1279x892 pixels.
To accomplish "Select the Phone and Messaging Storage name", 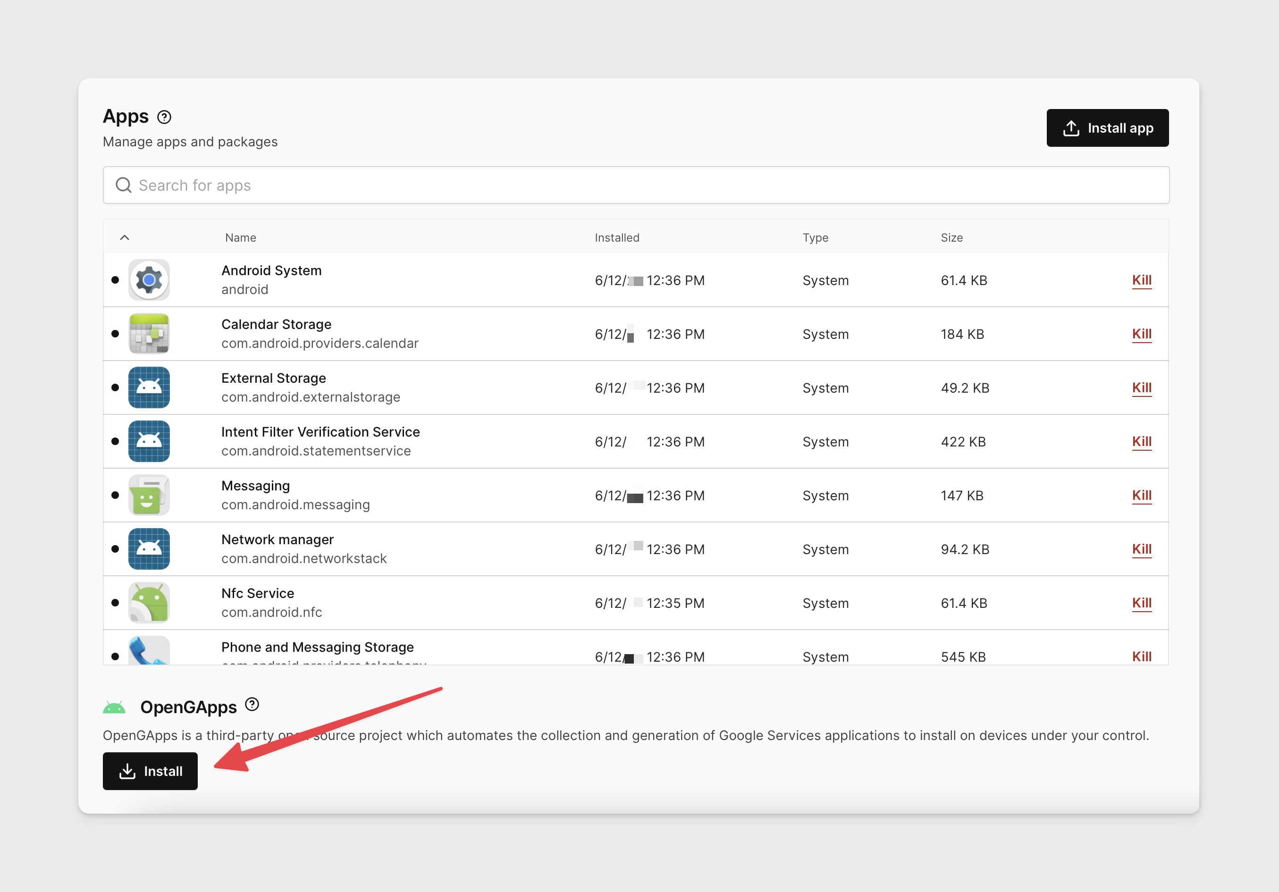I will click(318, 647).
